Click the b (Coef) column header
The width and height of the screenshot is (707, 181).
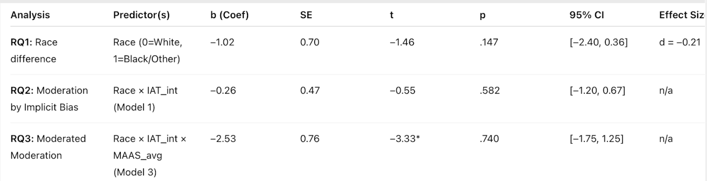[x=229, y=15]
